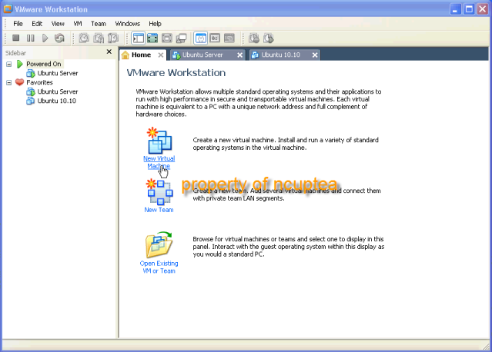Click the Suspend toolbar button
The height and width of the screenshot is (352, 492).
pyautogui.click(x=31, y=38)
